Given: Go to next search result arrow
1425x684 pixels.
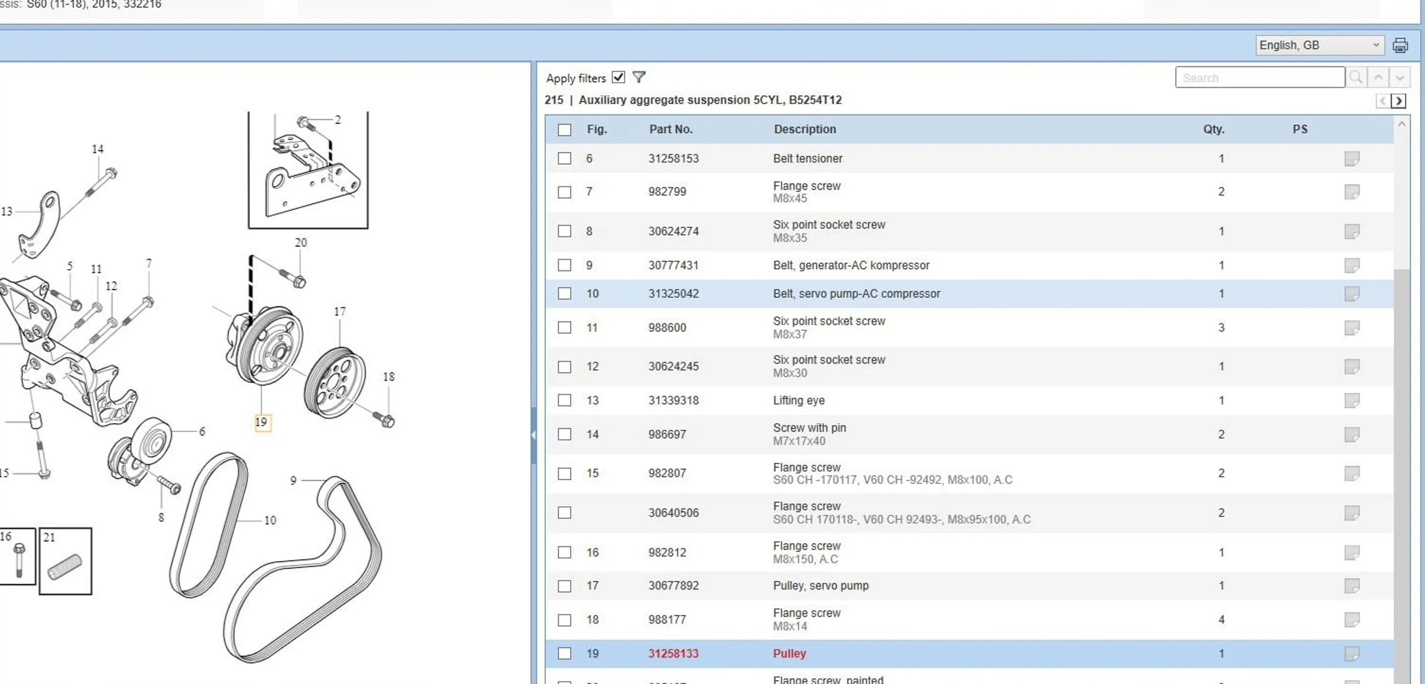Looking at the screenshot, I should pos(1400,77).
